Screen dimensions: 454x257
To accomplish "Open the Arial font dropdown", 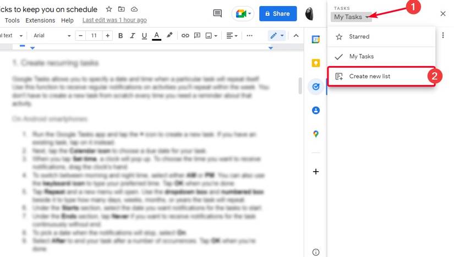I will point(52,36).
